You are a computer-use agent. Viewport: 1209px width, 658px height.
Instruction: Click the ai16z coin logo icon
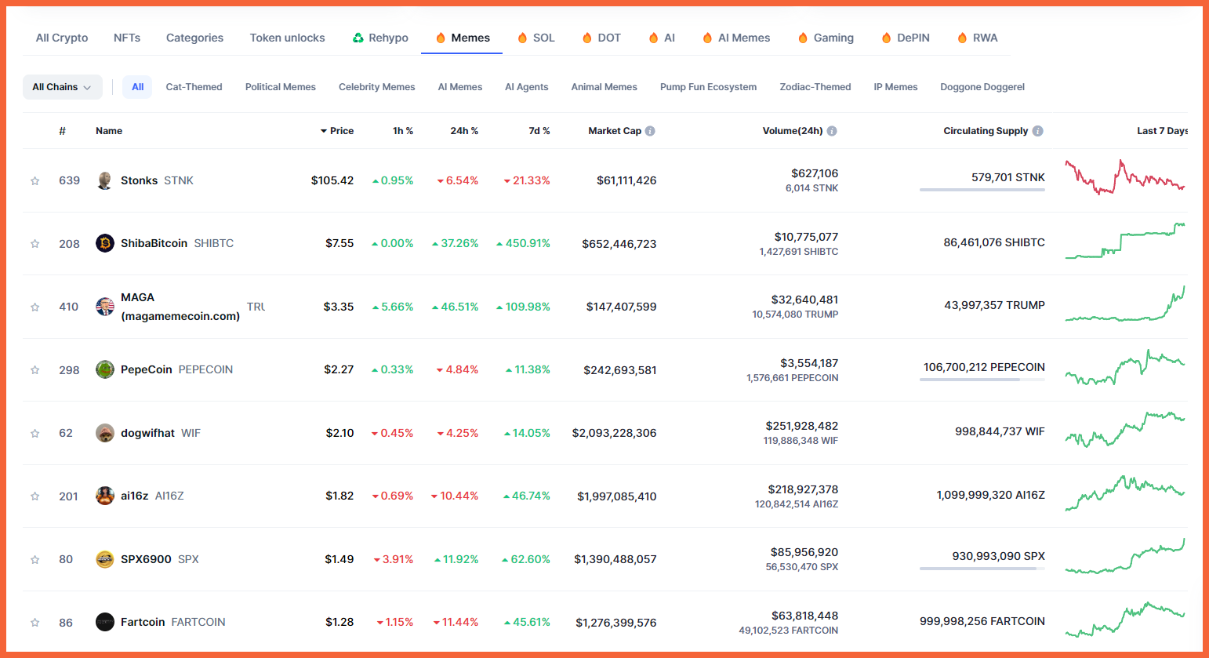104,496
